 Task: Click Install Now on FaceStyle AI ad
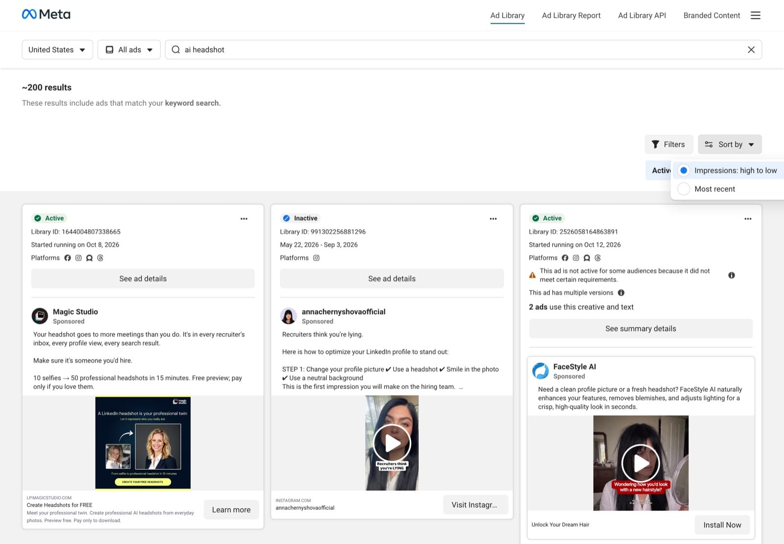722,525
